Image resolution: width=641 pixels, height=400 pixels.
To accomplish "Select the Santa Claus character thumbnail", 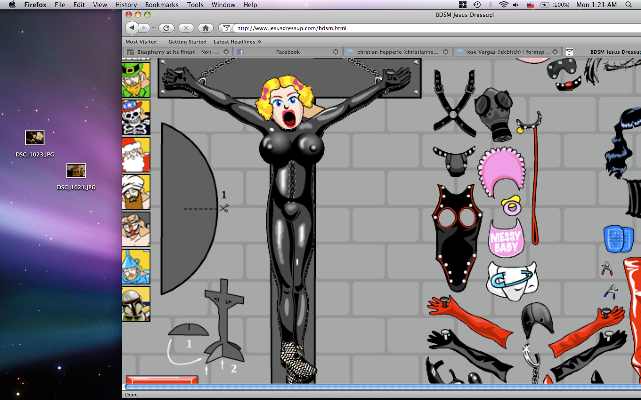I will (x=136, y=155).
